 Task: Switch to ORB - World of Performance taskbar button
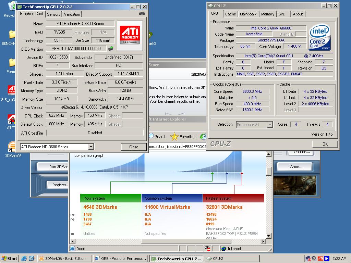(x=120, y=259)
